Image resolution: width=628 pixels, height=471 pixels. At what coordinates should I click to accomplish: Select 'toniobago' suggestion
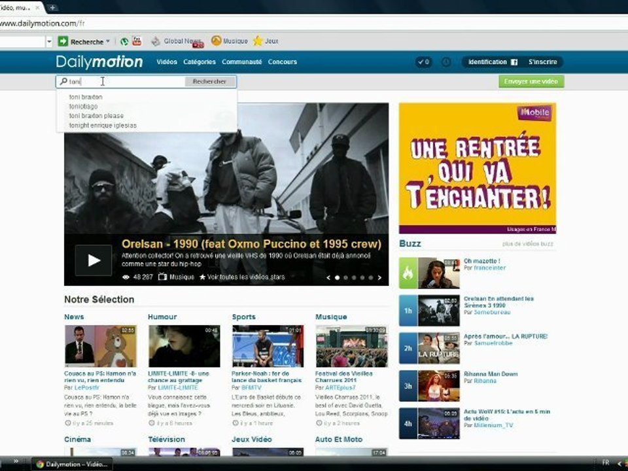(83, 107)
